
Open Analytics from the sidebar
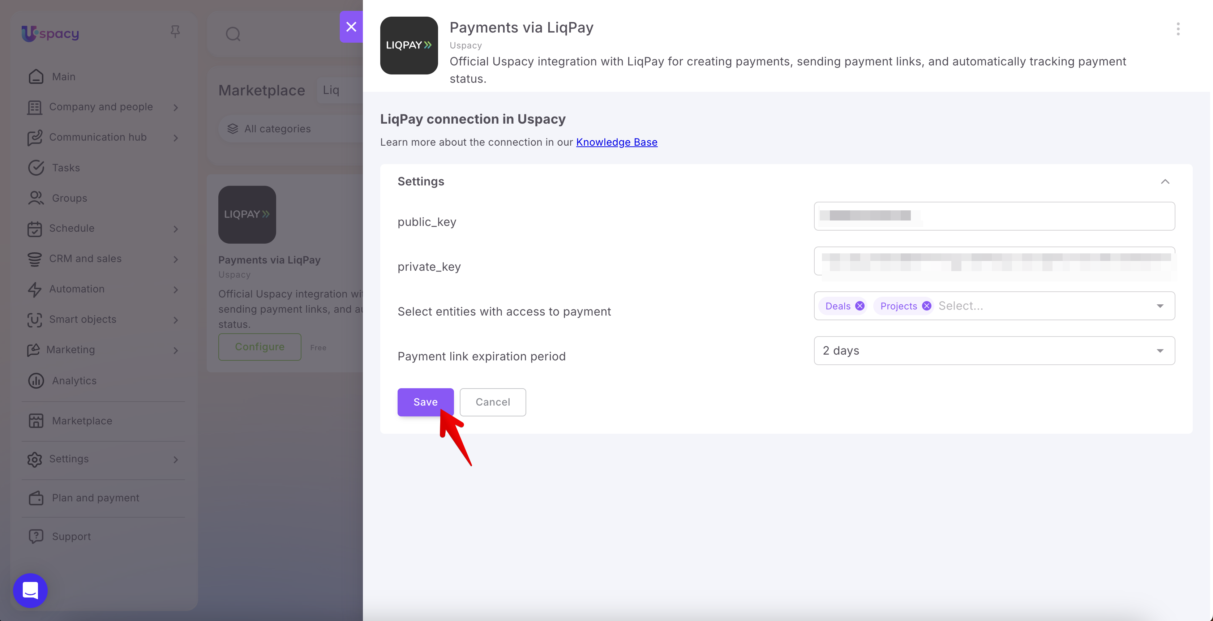coord(74,380)
